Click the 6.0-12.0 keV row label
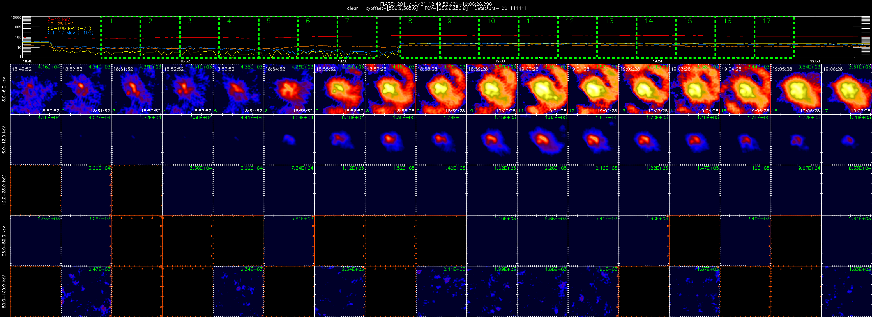 (x=4, y=140)
